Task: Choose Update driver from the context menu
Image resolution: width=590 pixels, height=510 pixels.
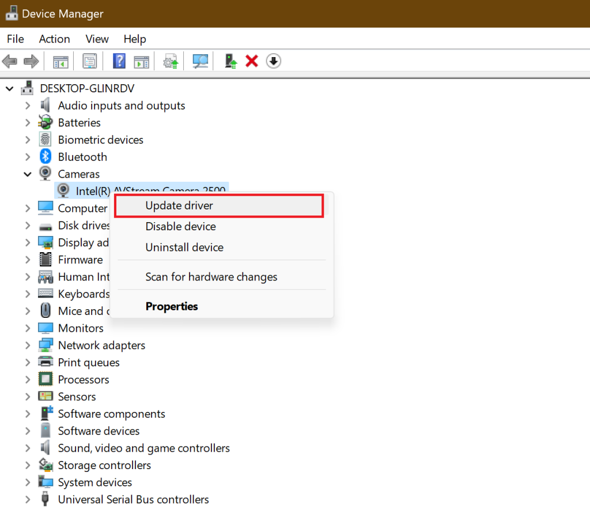Action: [x=179, y=205]
